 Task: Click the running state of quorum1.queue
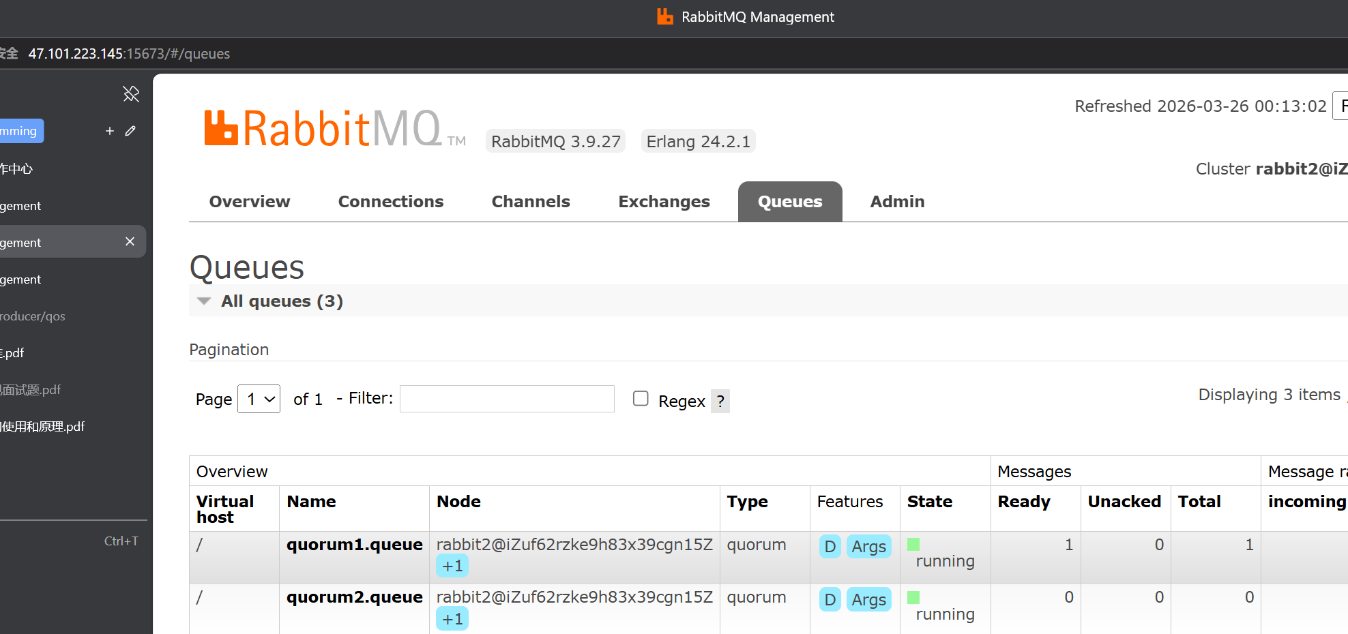(945, 561)
